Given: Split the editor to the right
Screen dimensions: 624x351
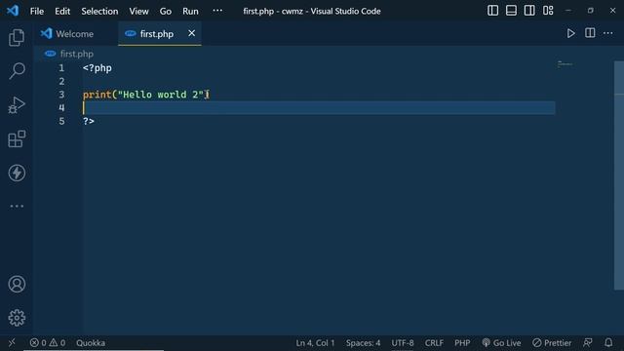Looking at the screenshot, I should pyautogui.click(x=590, y=33).
